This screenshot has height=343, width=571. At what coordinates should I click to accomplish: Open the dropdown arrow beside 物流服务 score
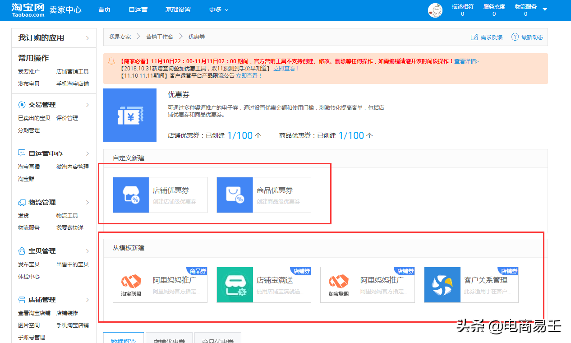click(x=545, y=9)
